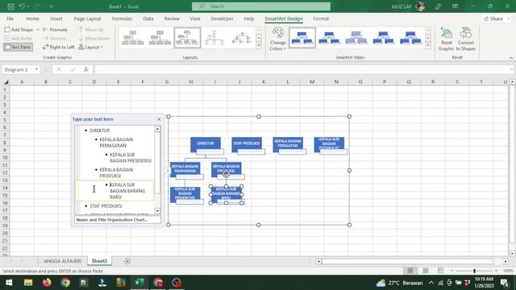516x290 pixels.
Task: Select the KEPALA BAGIAN PERALATAN box
Action: pyautogui.click(x=288, y=144)
